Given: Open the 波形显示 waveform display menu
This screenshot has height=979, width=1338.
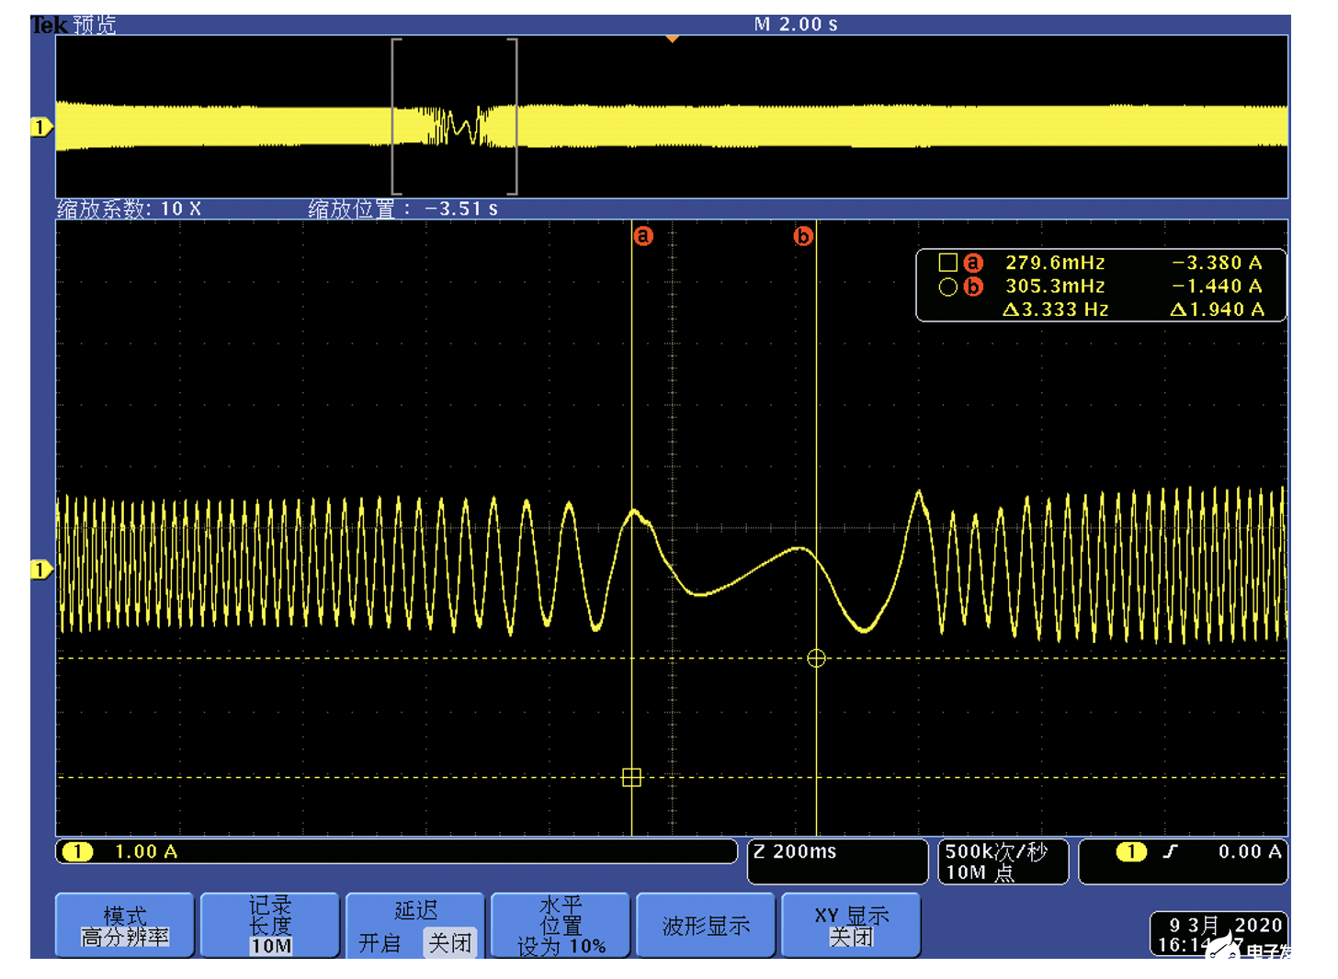Looking at the screenshot, I should [706, 926].
